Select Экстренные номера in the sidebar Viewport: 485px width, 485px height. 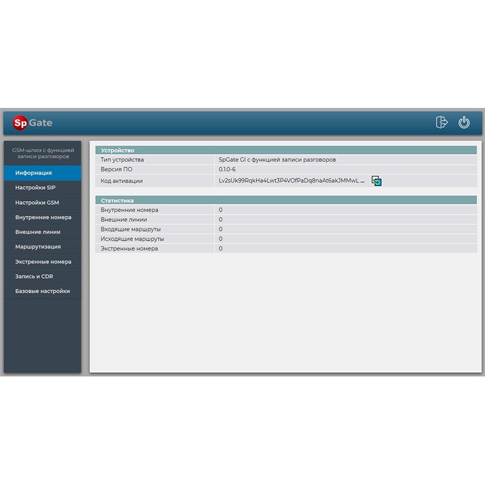tap(42, 262)
